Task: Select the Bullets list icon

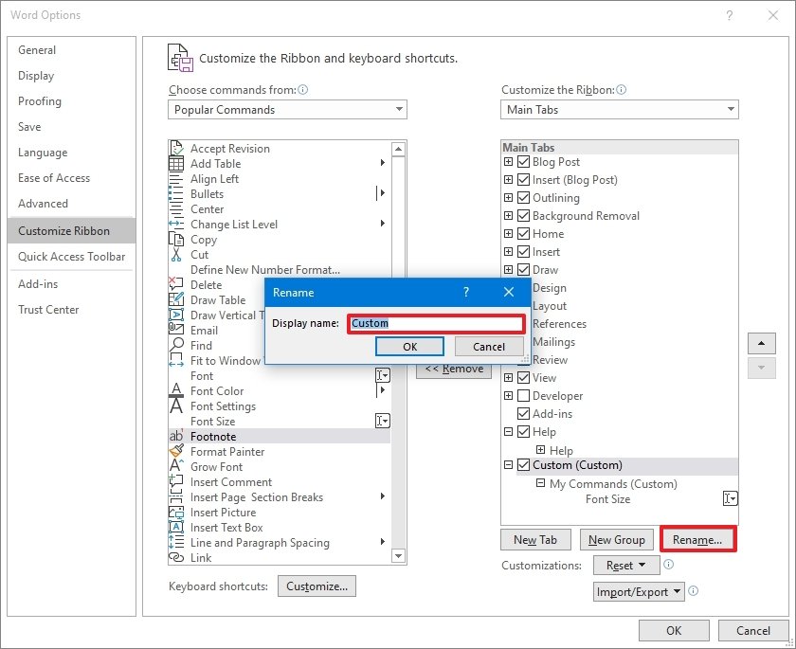Action: (176, 194)
